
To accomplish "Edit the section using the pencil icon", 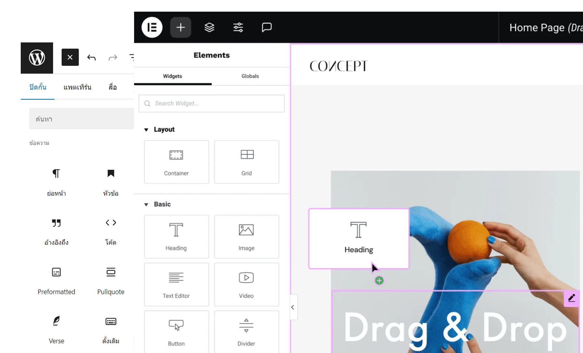I will [x=571, y=298].
